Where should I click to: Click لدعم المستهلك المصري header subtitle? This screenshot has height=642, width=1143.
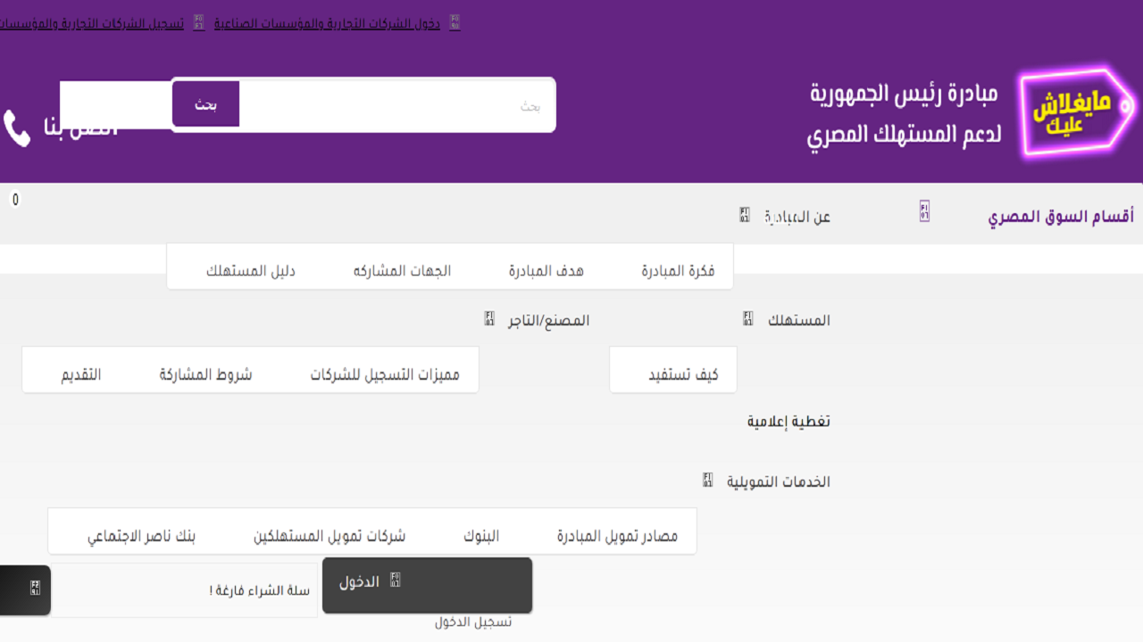(x=904, y=136)
